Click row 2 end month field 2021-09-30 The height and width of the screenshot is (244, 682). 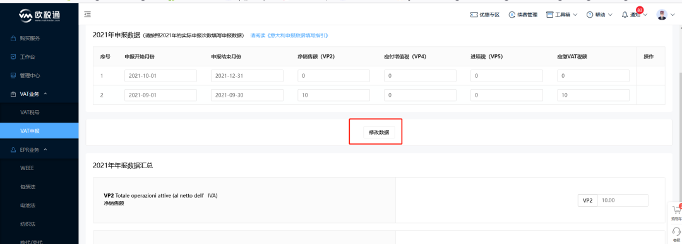pyautogui.click(x=247, y=95)
